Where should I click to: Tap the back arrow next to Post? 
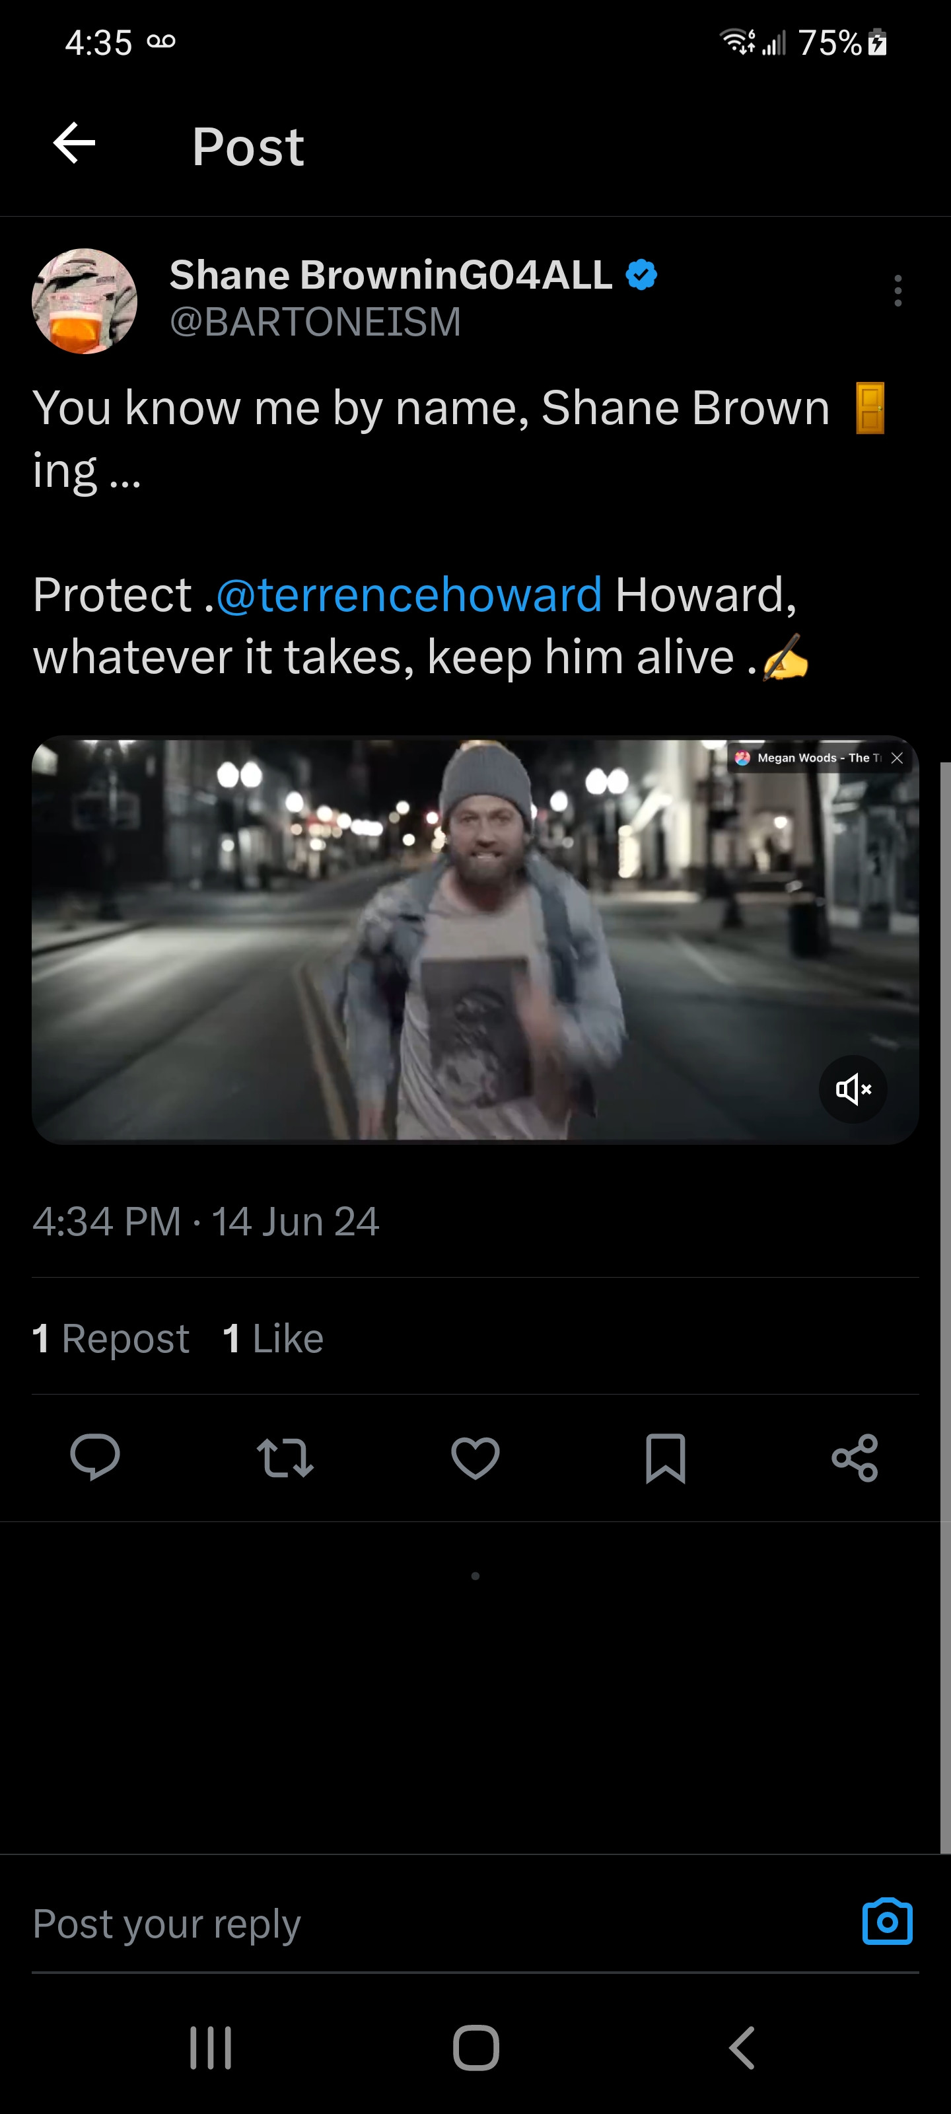pos(74,143)
